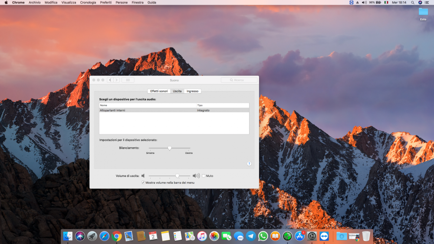Launch WhatsApp from the dock
Viewport: 434px width, 244px height.
tap(263, 236)
